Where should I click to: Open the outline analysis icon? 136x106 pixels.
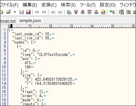point(112,12)
